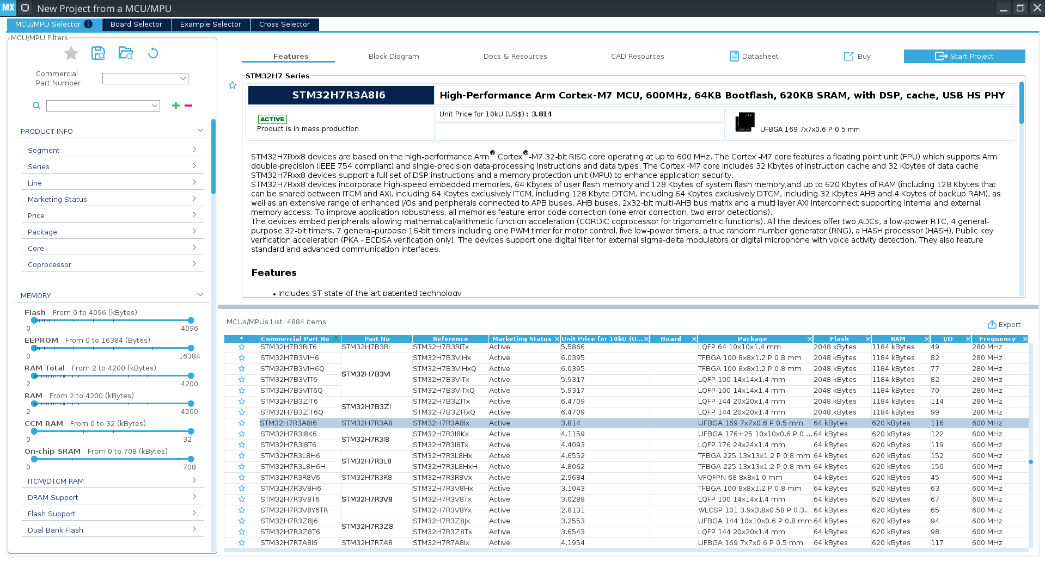Screen dimensions: 1045x562
Task: Click the MX application logo icon
Action: coord(8,8)
